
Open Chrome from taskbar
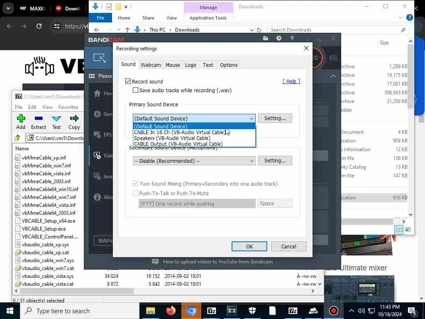pyautogui.click(x=191, y=311)
